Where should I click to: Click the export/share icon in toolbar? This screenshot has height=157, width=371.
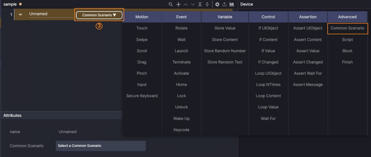pyautogui.click(x=224, y=4)
